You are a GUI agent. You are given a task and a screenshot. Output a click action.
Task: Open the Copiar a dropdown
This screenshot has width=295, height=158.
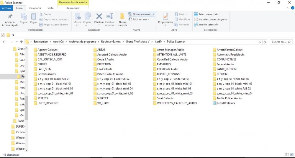[x=87, y=20]
